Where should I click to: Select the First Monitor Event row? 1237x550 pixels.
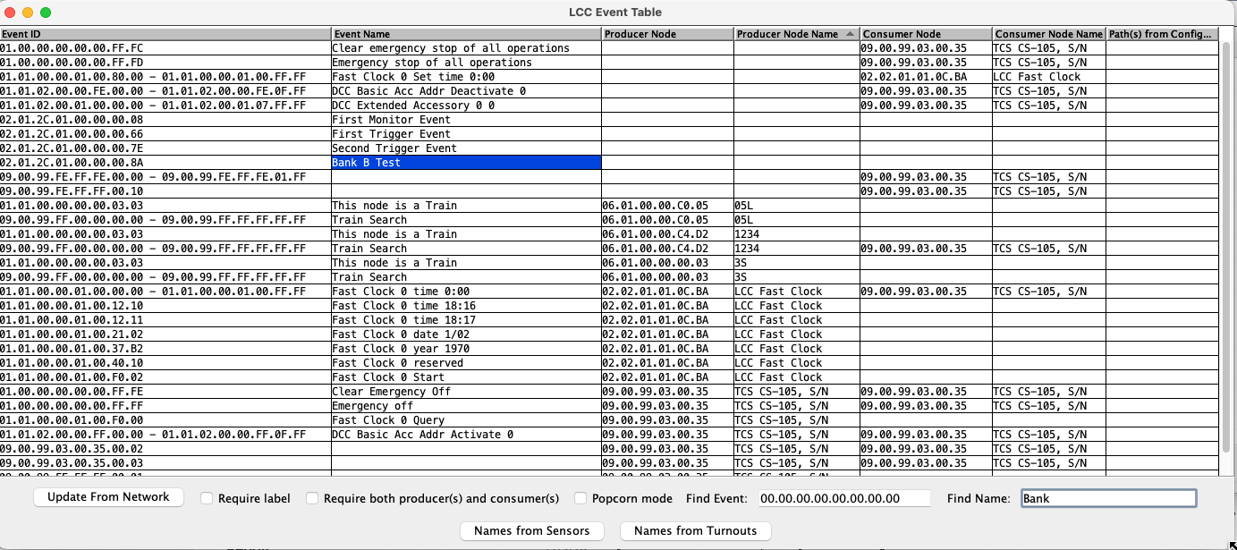pyautogui.click(x=465, y=120)
